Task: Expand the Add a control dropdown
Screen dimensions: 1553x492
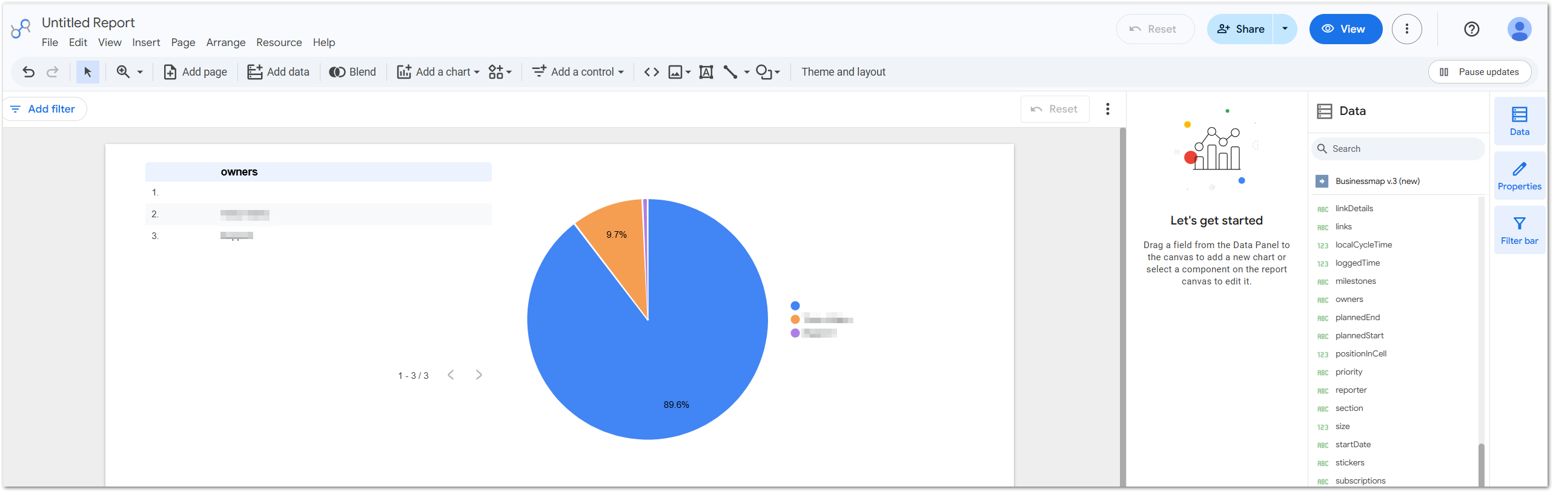Action: coord(578,72)
